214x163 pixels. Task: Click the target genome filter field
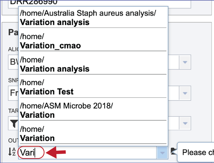tap(99, 123)
